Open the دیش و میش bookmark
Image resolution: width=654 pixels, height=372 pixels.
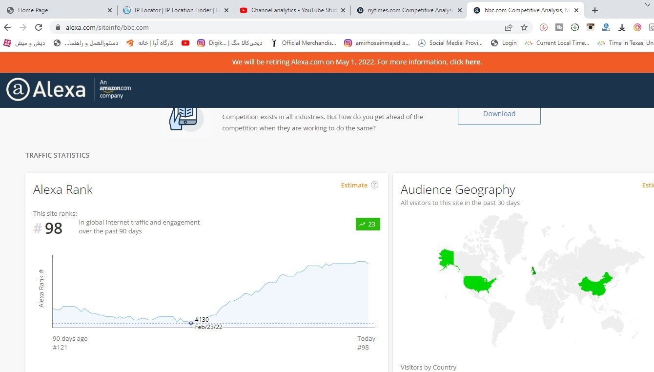(x=24, y=43)
